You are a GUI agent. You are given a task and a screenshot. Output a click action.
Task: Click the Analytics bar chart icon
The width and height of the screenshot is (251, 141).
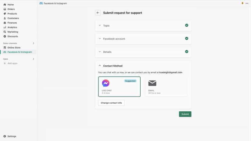point(5,27)
